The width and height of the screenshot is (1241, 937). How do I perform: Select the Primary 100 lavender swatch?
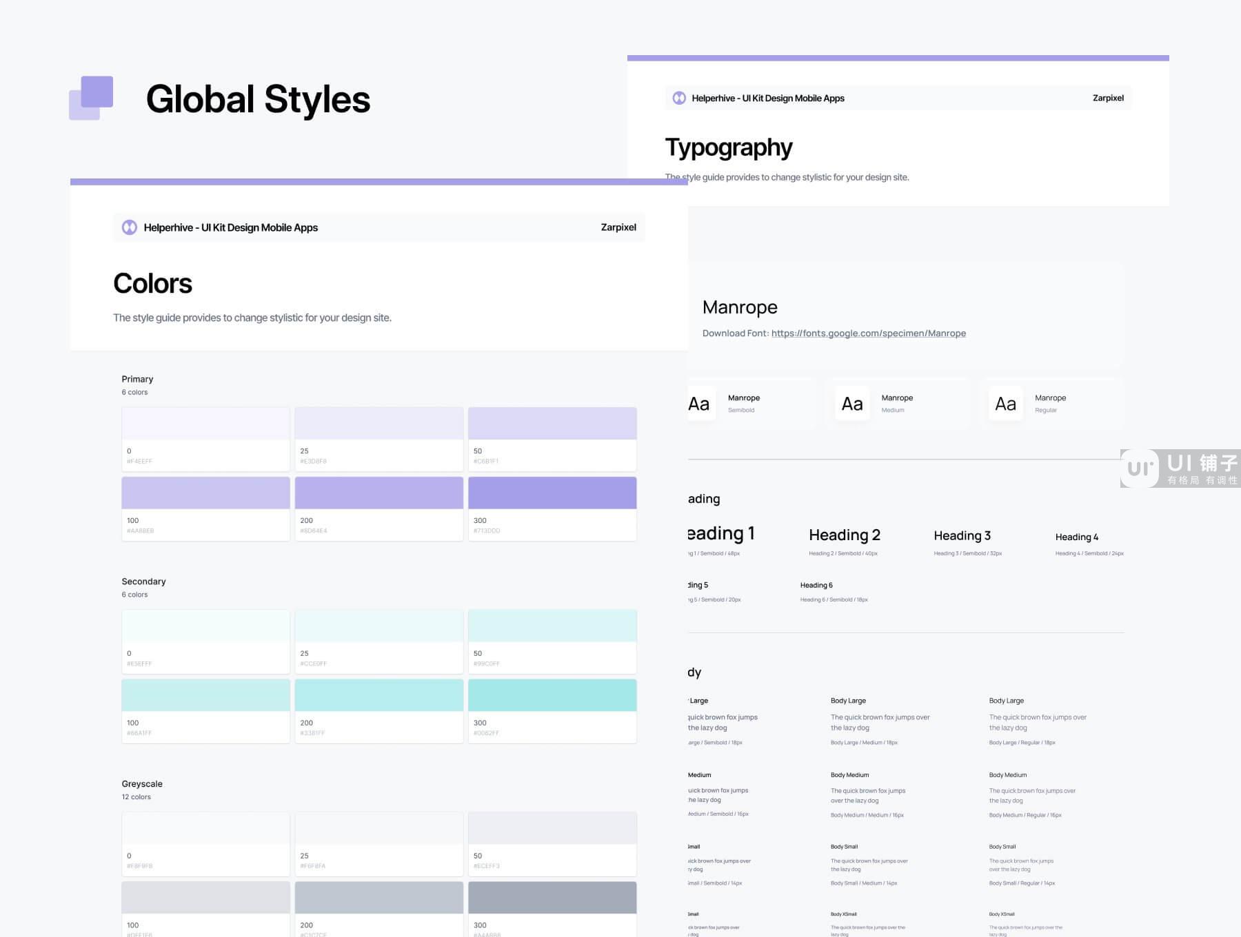(x=205, y=508)
